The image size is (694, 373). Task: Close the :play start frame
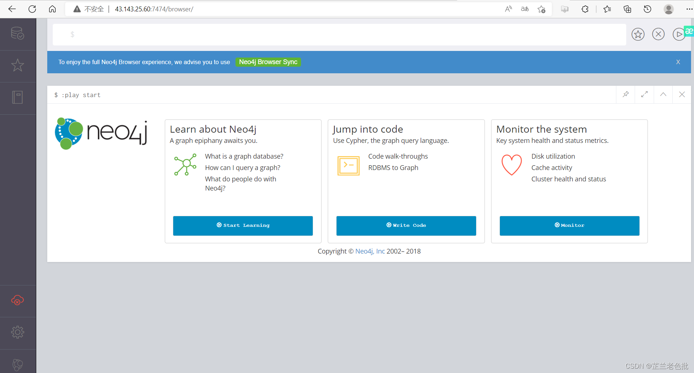682,95
